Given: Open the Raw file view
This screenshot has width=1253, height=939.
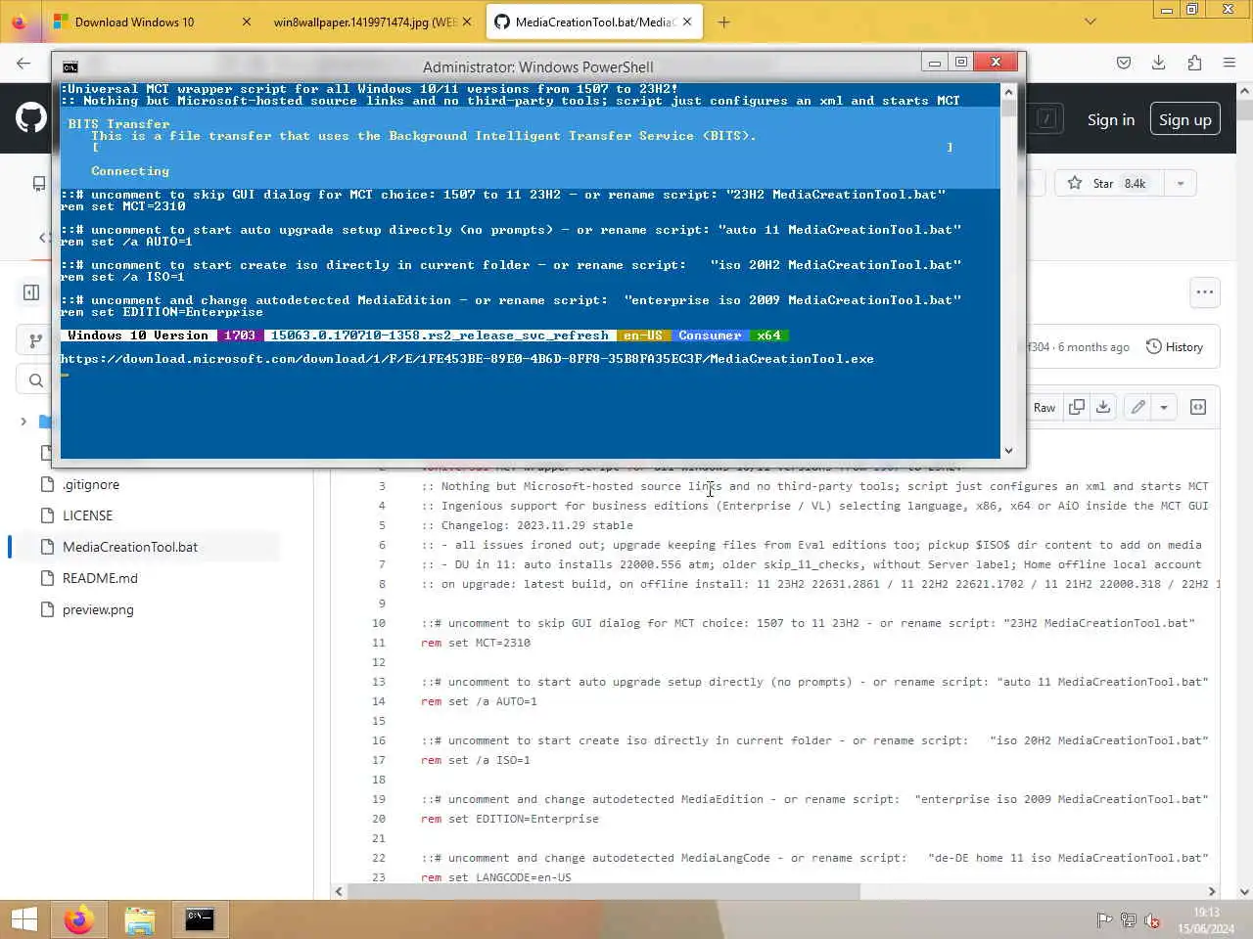Looking at the screenshot, I should [x=1044, y=407].
